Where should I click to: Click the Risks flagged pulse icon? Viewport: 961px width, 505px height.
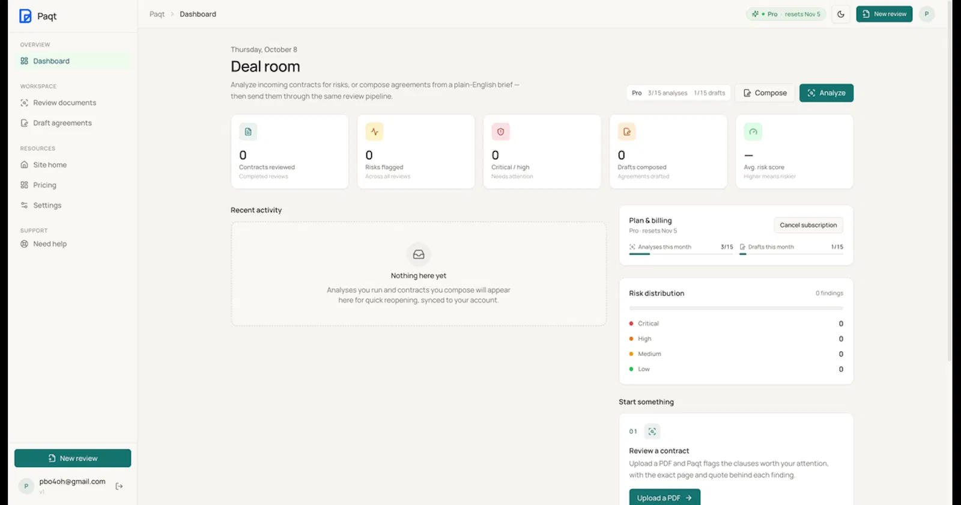point(375,132)
